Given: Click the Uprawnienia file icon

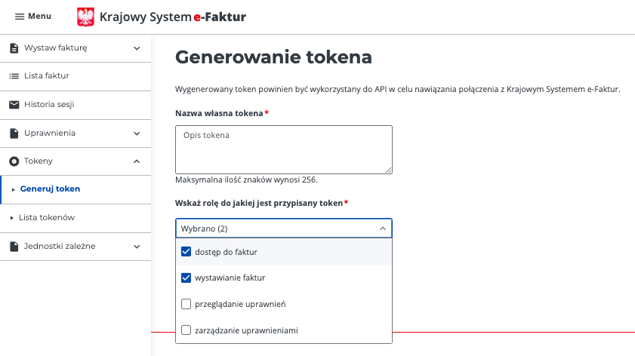Looking at the screenshot, I should 14,133.
